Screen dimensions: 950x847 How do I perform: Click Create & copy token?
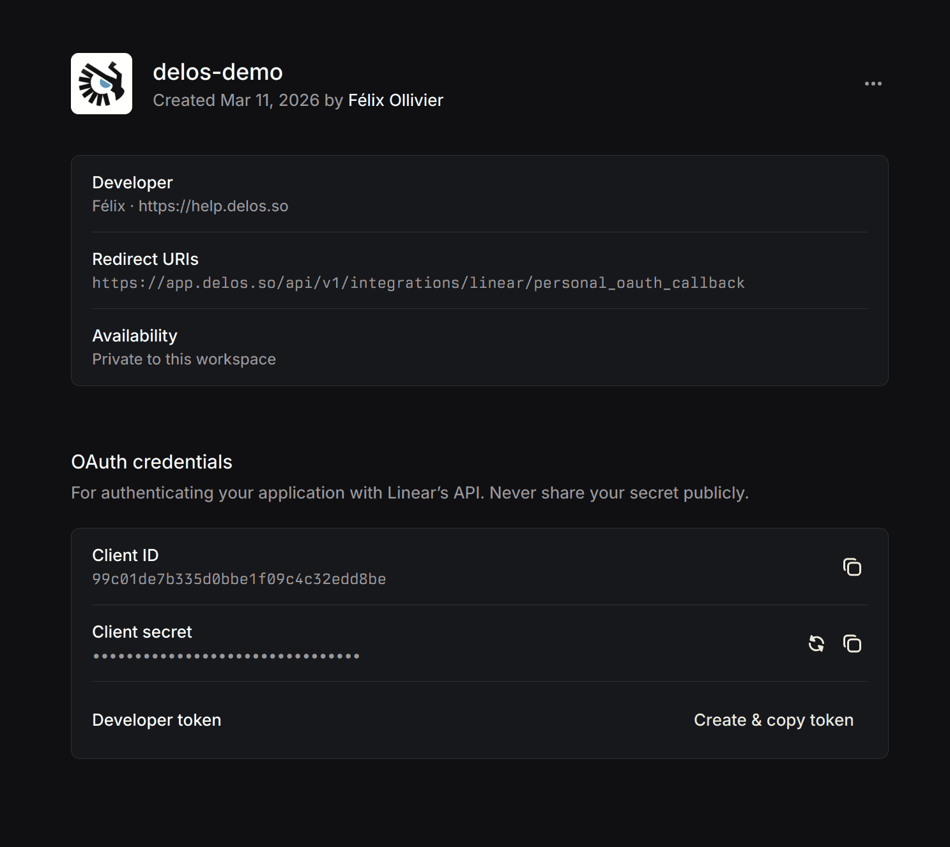tap(774, 720)
